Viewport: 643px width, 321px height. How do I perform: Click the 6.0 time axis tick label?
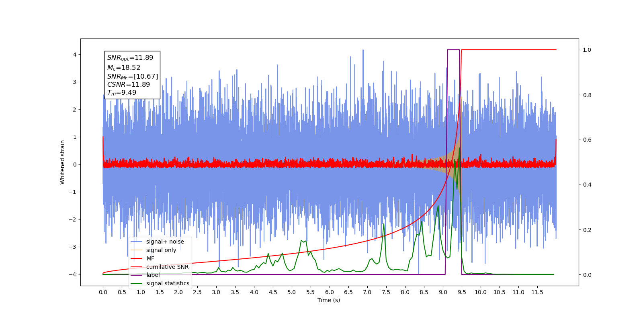click(x=330, y=292)
